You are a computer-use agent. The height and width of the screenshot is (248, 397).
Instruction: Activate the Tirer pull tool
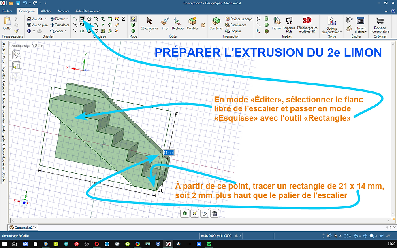pos(165,23)
